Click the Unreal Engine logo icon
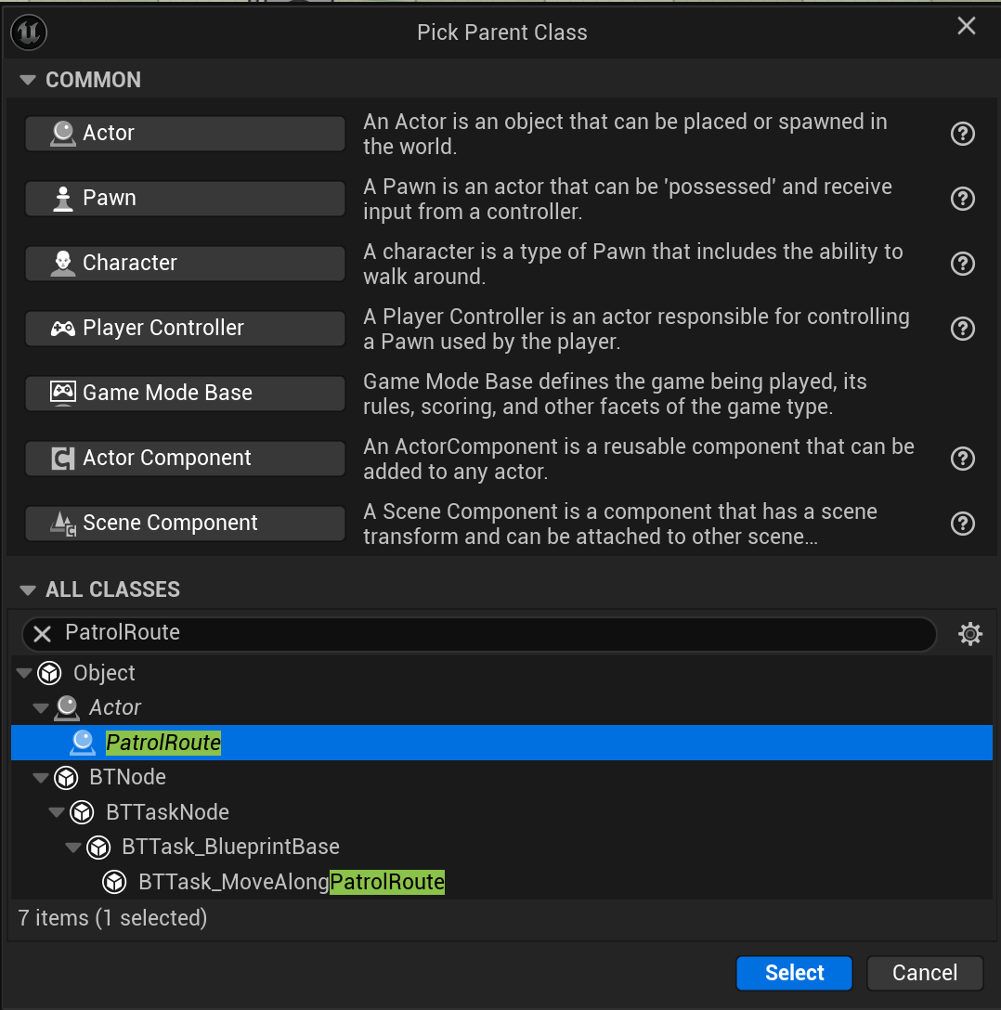The image size is (1001, 1010). tap(29, 32)
